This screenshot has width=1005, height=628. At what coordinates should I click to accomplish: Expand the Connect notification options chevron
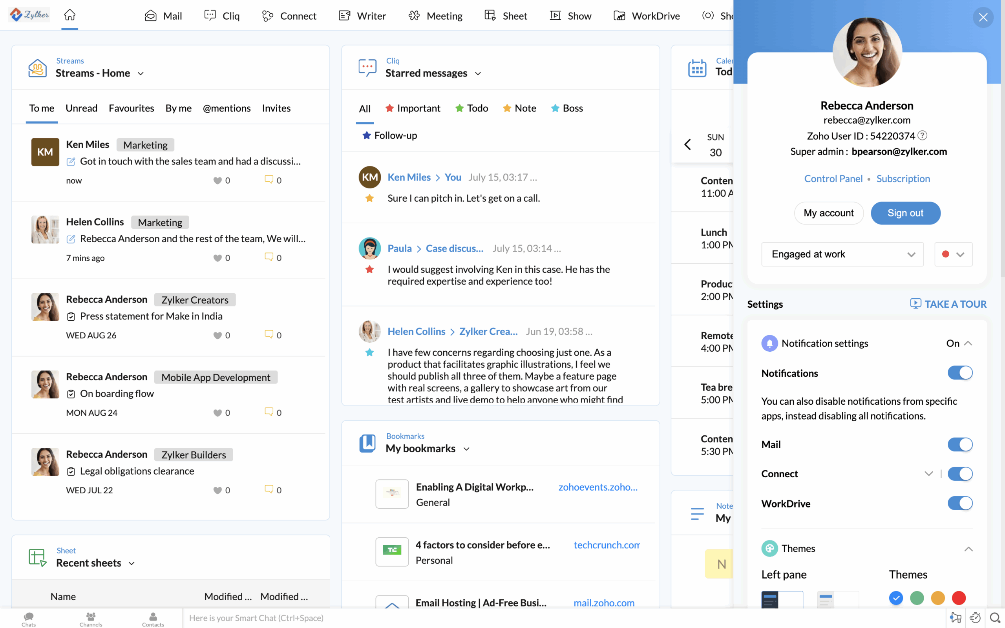[928, 474]
